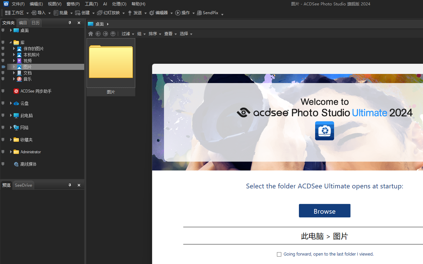Open the 查看 view dropdown
Image resolution: width=423 pixels, height=264 pixels.
170,34
